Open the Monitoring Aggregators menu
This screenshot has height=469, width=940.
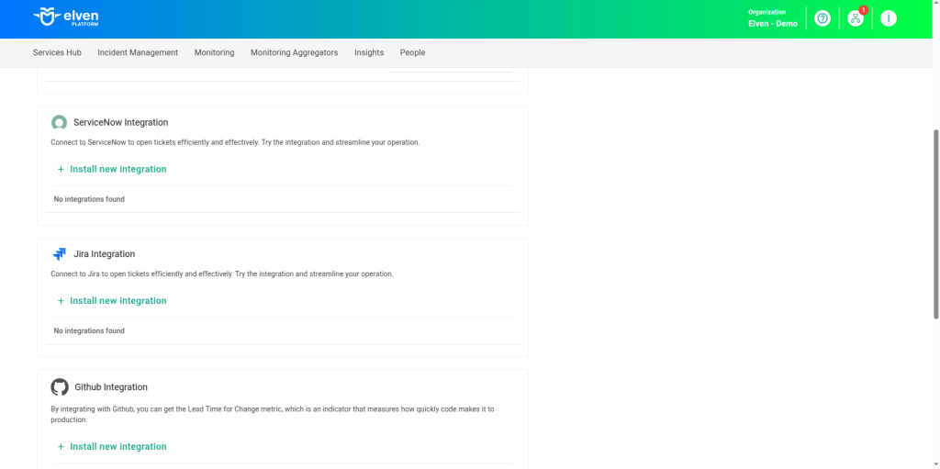pos(294,52)
